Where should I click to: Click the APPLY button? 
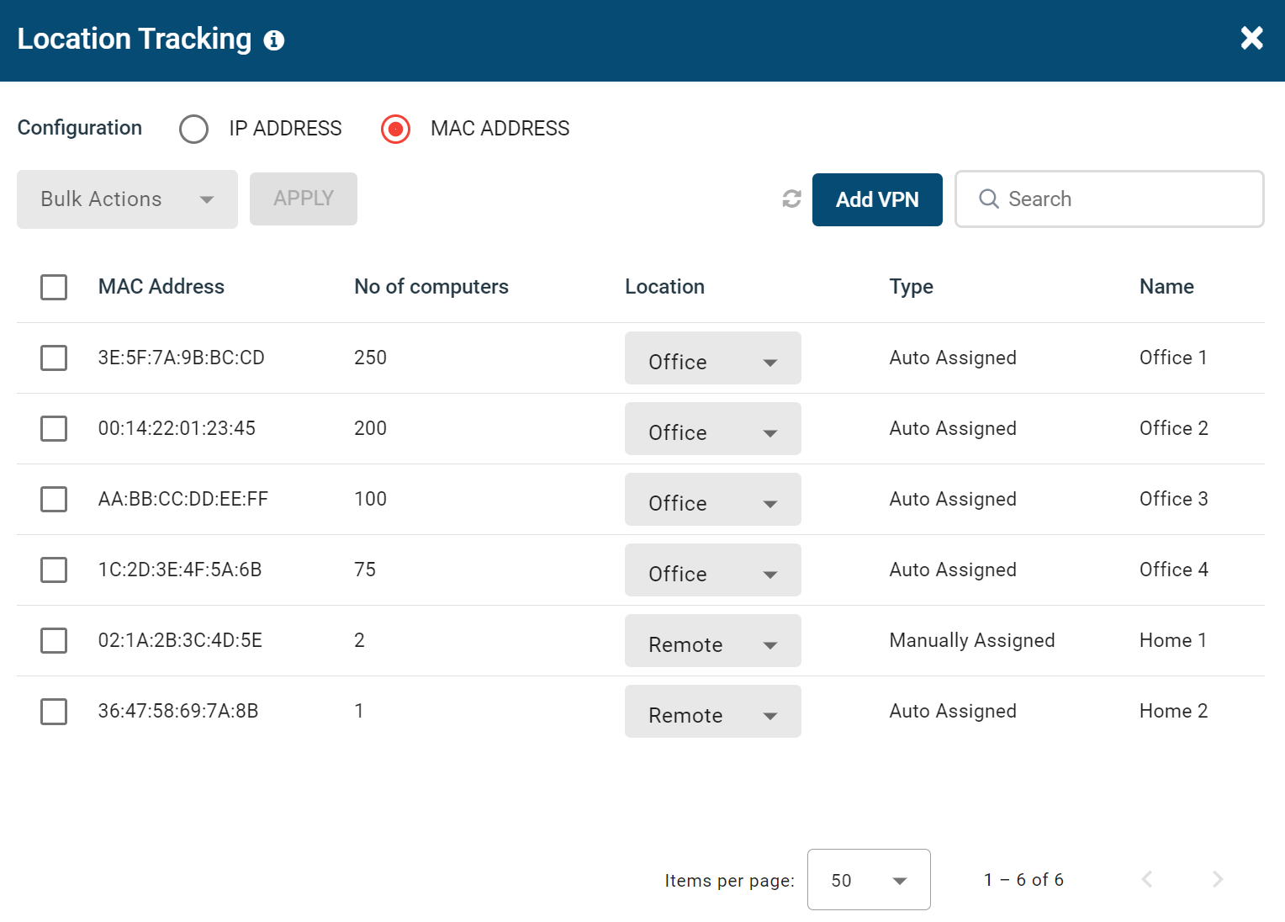[x=304, y=199]
